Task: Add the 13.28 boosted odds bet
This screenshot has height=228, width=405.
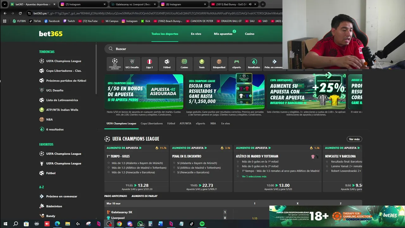Action: pyautogui.click(x=137, y=187)
